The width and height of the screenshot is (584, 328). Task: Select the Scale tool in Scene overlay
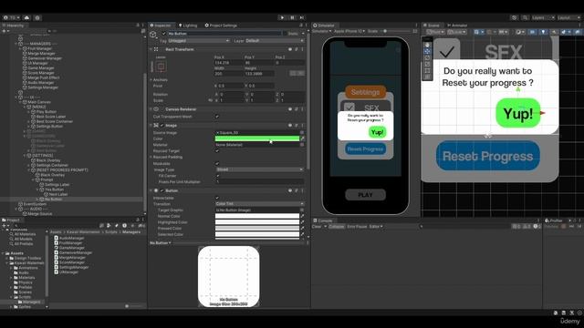pos(427,64)
